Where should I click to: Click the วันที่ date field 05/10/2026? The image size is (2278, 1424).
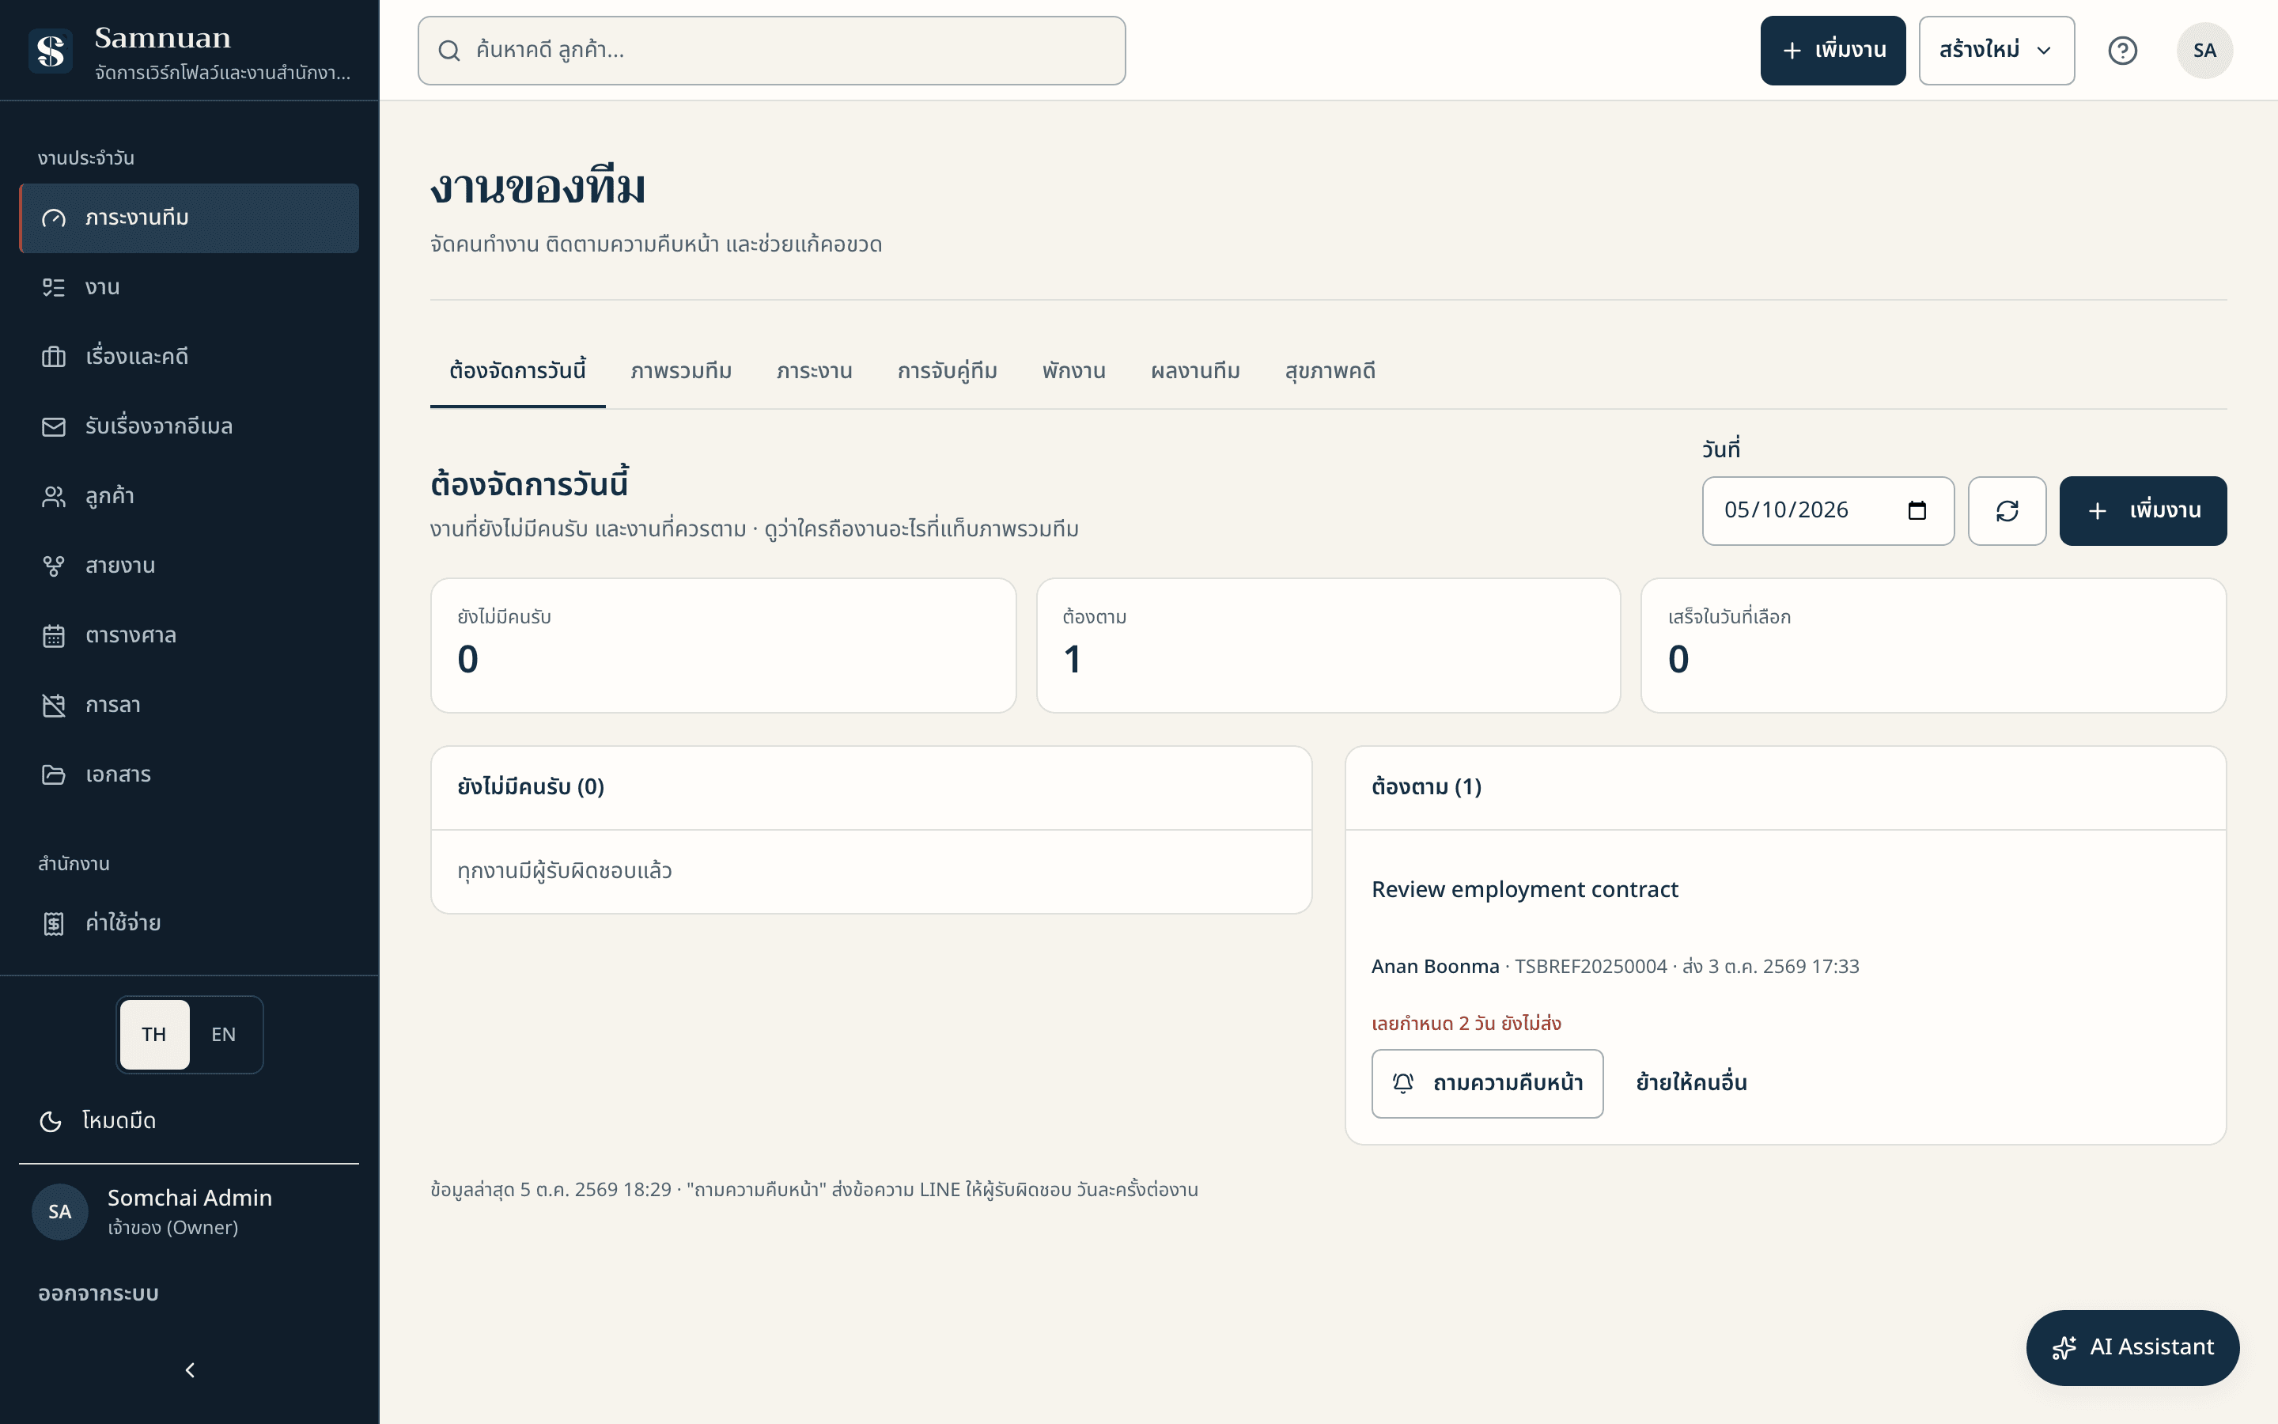click(x=1828, y=510)
